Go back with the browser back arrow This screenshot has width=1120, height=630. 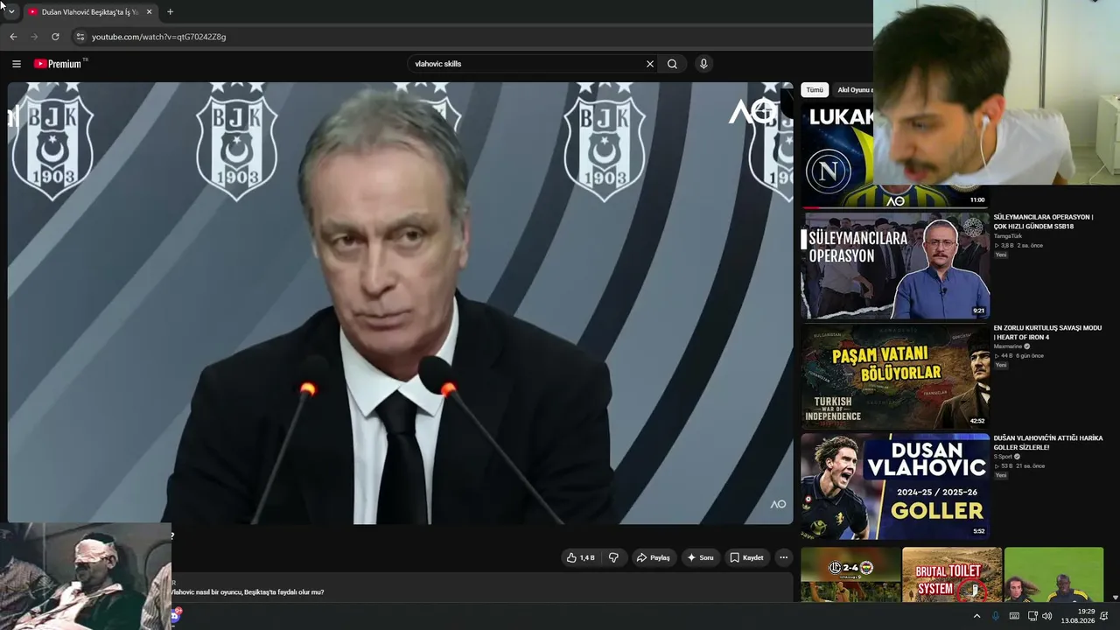coord(13,37)
